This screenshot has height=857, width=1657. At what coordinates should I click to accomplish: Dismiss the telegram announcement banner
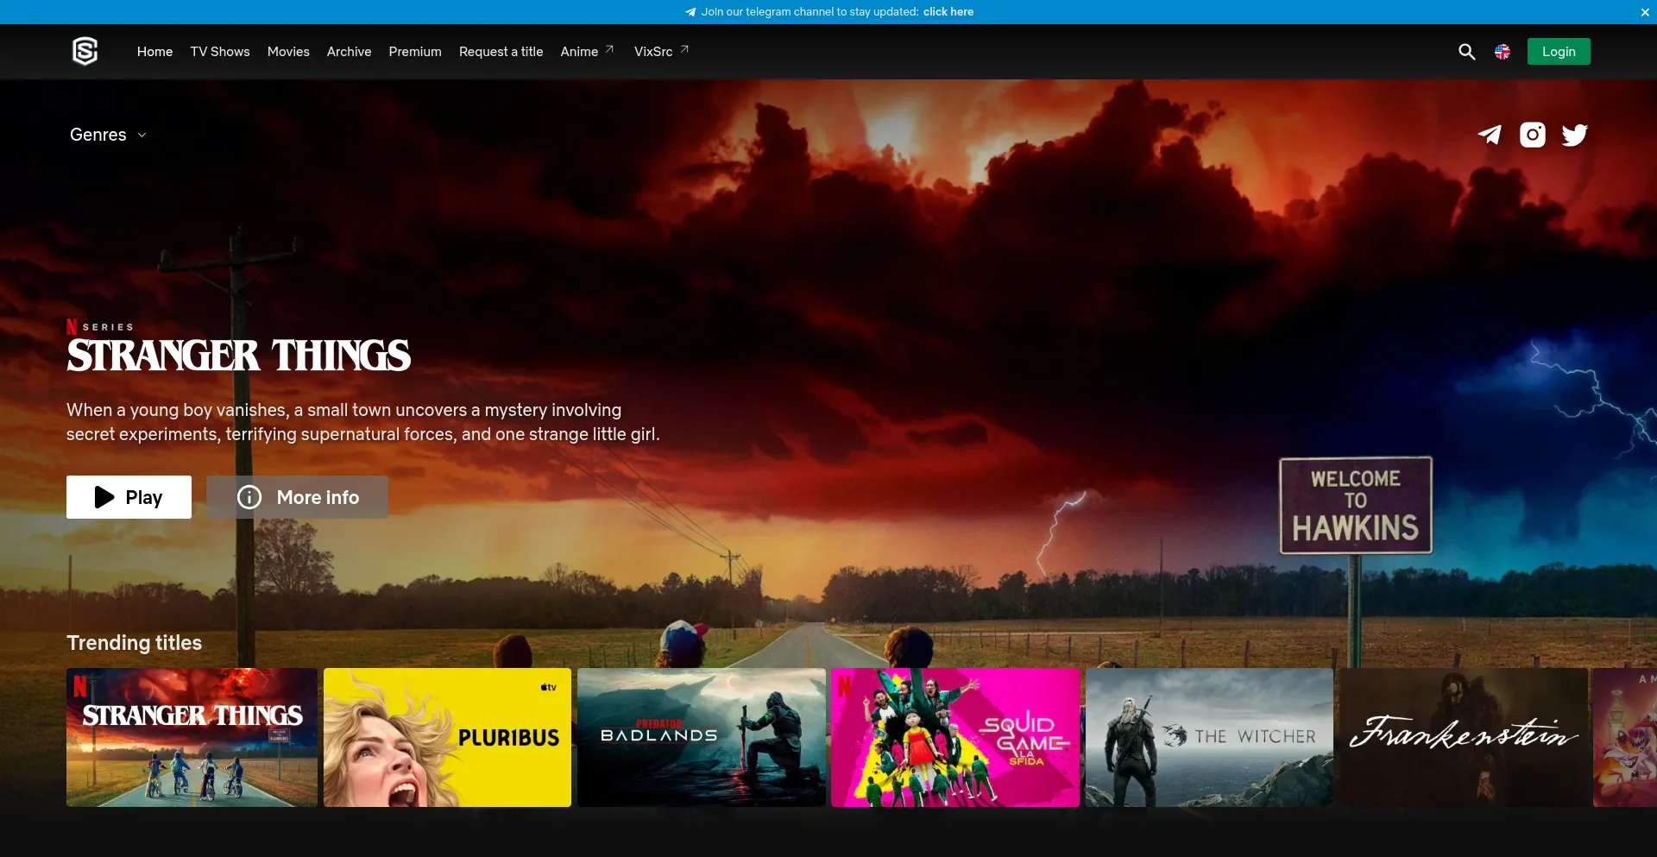pos(1645,12)
